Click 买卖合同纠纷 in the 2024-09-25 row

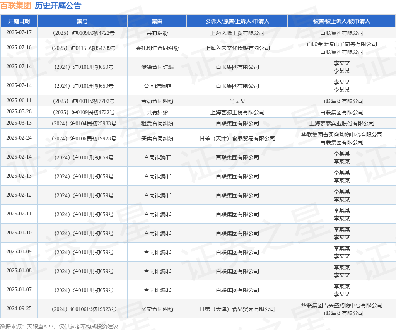157,309
